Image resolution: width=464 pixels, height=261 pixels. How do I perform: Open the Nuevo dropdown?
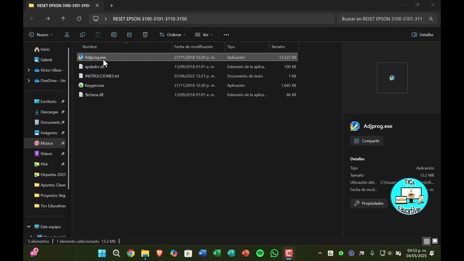(x=41, y=35)
